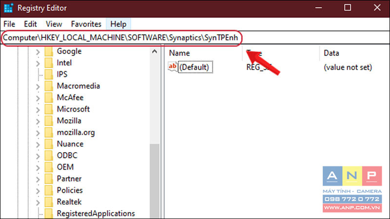Select the McAfee key label
Screen dimensions: 390x219
[x=70, y=98]
